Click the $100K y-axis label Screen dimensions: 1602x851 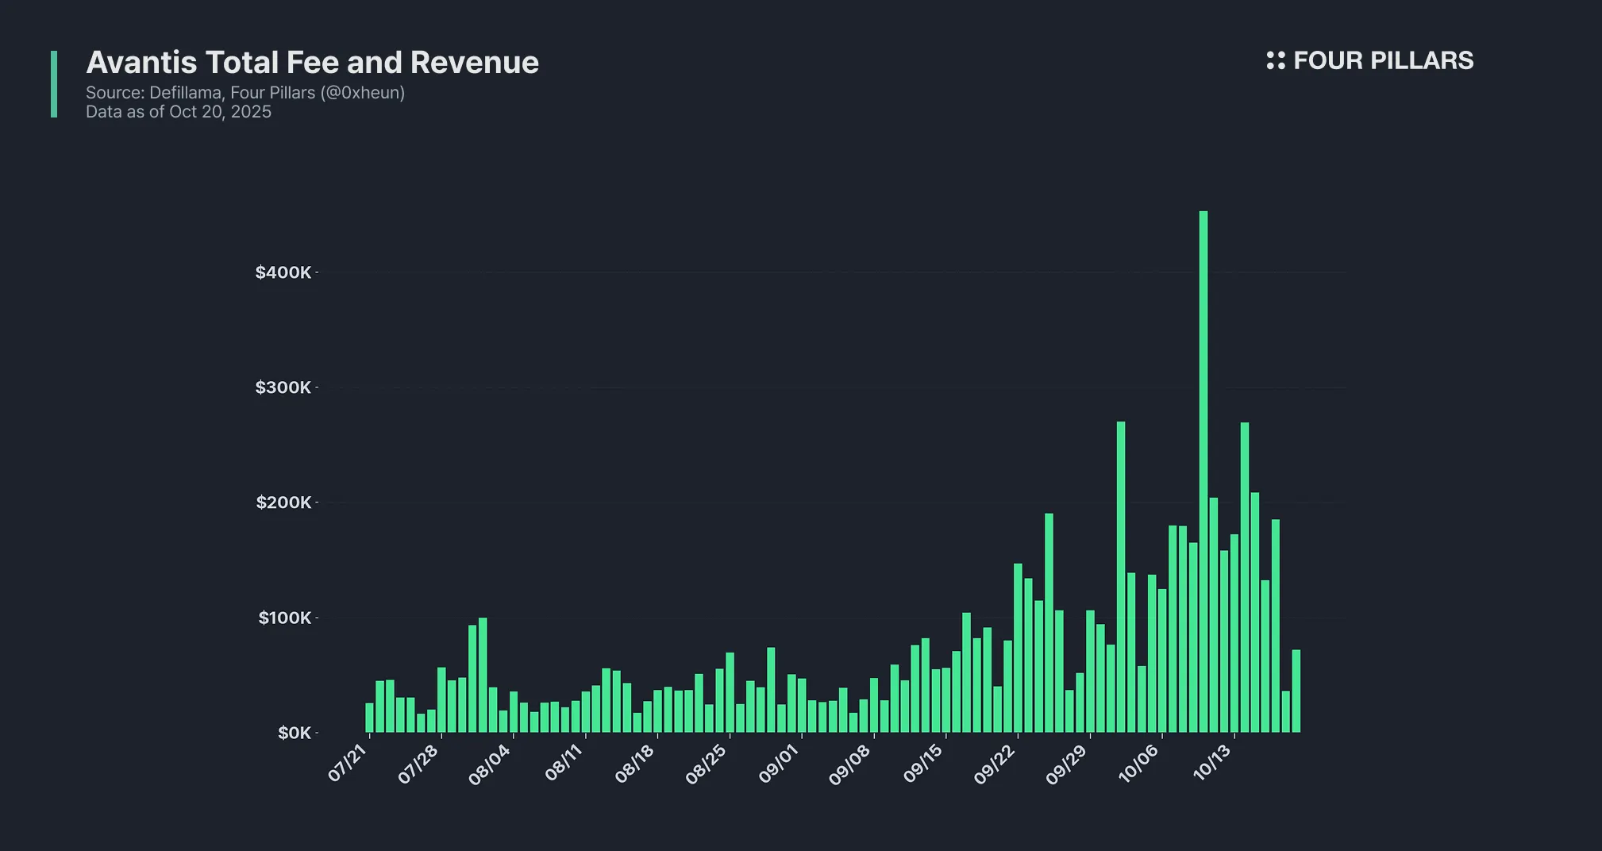pyautogui.click(x=284, y=618)
